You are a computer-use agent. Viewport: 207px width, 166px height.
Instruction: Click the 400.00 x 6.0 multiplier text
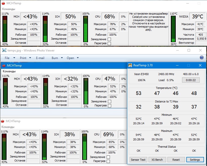(191, 74)
